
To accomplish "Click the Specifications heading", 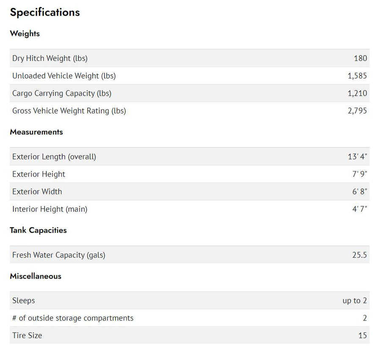I will click(x=45, y=12).
